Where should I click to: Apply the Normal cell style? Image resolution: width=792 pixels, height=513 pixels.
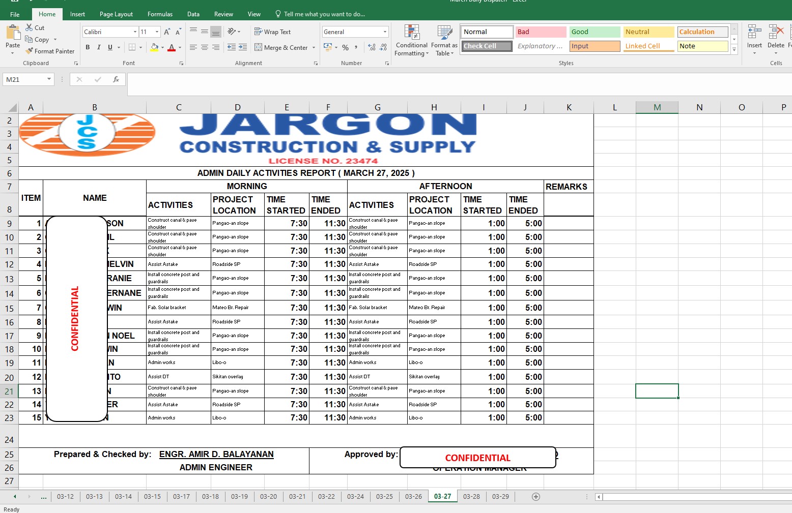pos(487,32)
